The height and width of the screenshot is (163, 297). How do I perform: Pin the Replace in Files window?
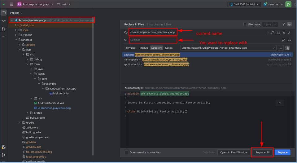(289, 24)
